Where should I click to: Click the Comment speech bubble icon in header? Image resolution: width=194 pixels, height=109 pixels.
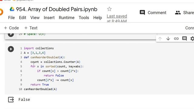click(x=142, y=12)
